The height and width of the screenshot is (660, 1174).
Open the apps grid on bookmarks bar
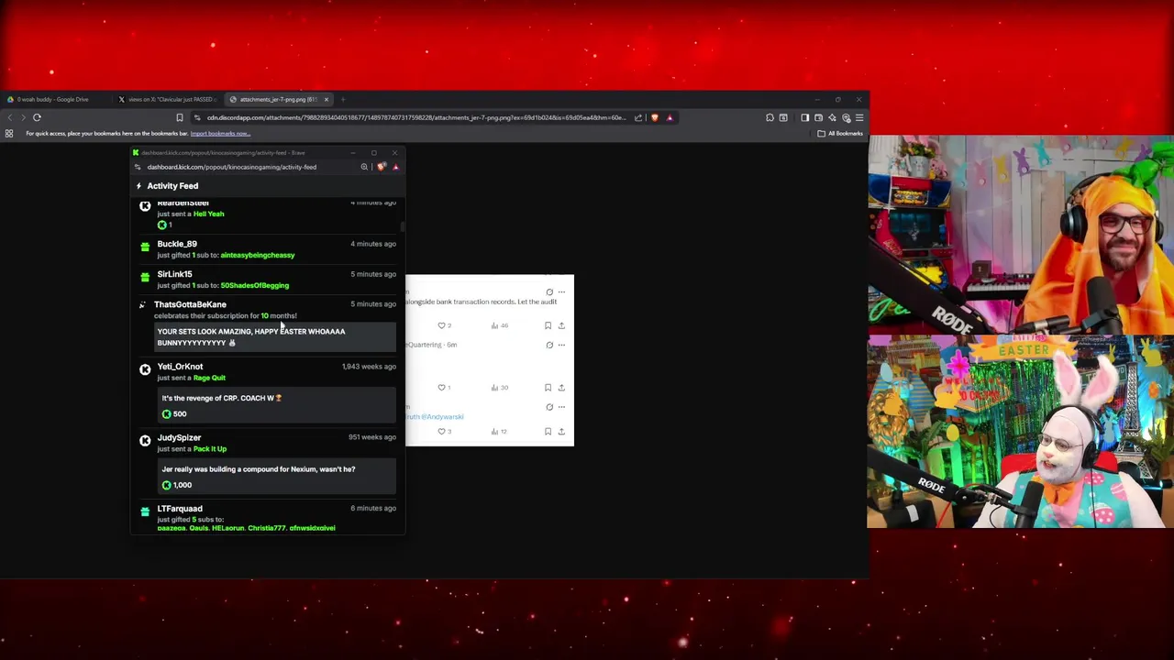(x=9, y=134)
